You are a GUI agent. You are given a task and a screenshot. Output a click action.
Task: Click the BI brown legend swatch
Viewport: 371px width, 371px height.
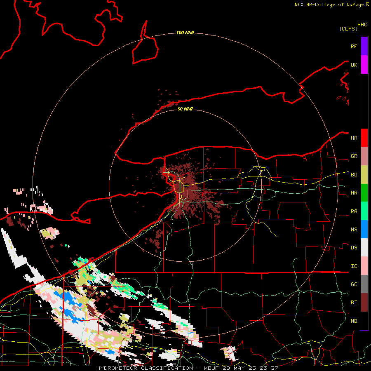pyautogui.click(x=364, y=303)
